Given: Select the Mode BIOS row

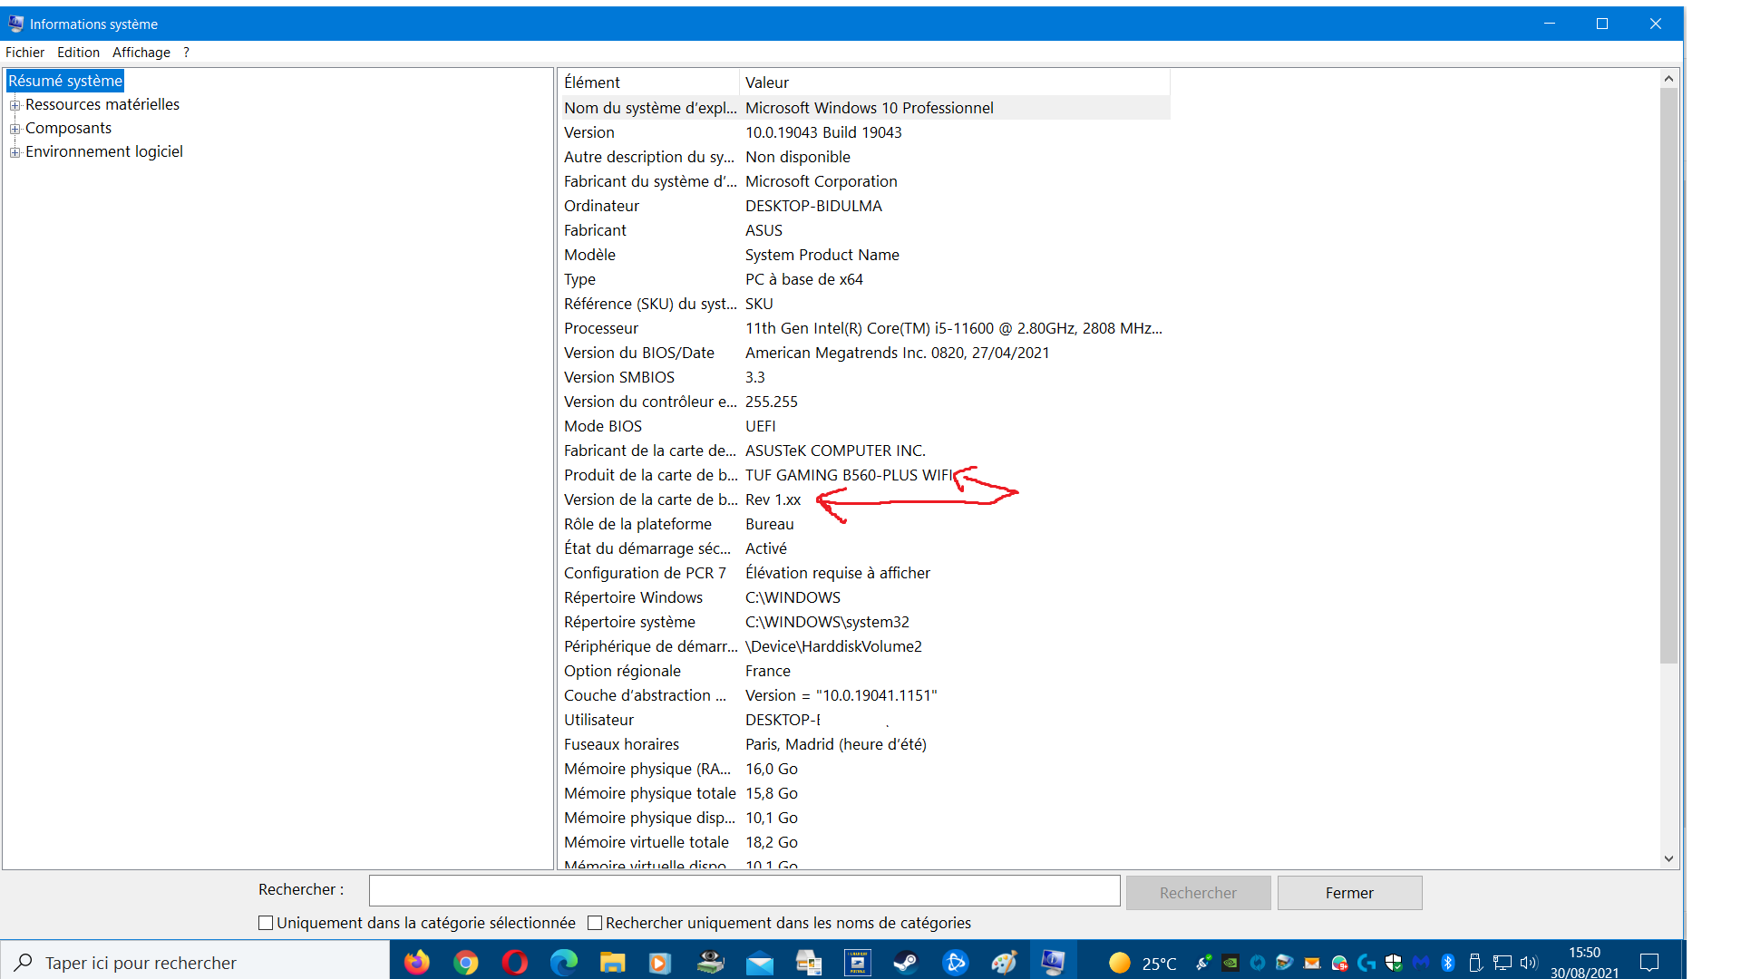Looking at the screenshot, I should pyautogui.click(x=865, y=426).
